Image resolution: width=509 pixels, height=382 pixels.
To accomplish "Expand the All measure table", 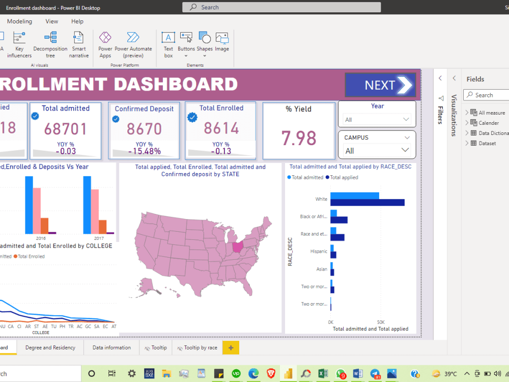I will click(x=467, y=113).
